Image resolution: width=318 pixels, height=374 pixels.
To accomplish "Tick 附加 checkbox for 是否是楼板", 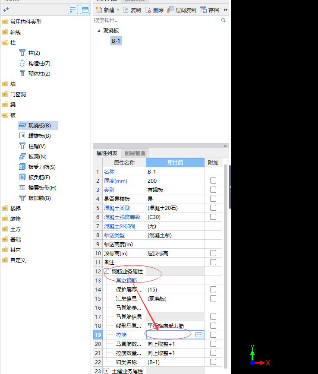I will [x=213, y=199].
